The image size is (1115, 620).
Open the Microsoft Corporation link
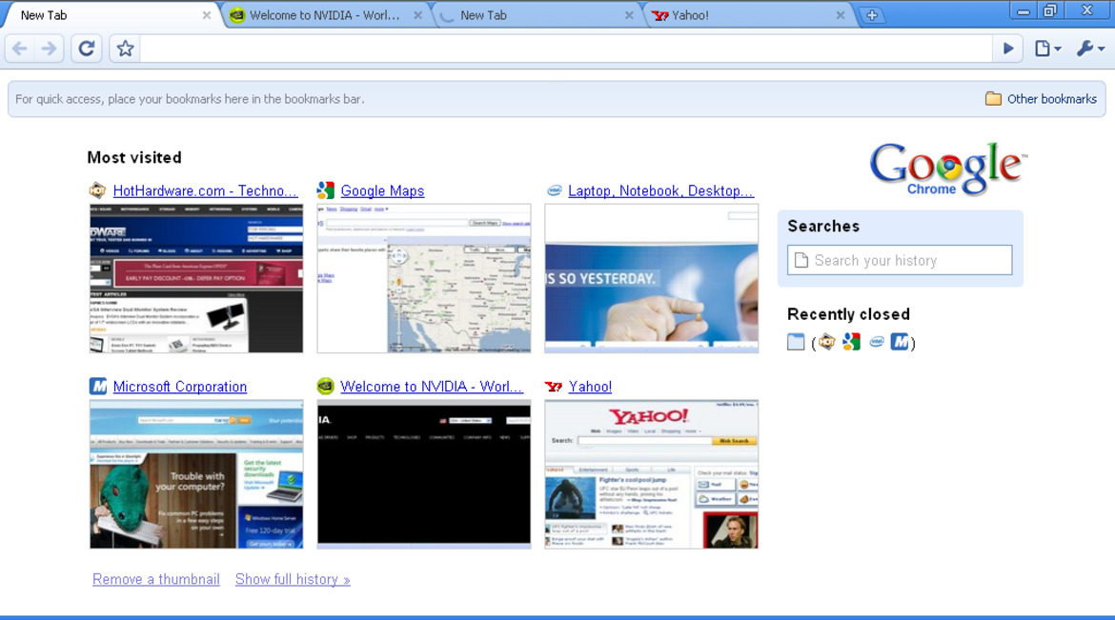click(180, 386)
